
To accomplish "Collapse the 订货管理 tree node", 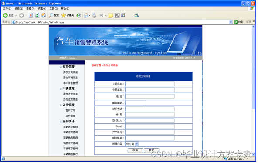I will click(x=61, y=105).
